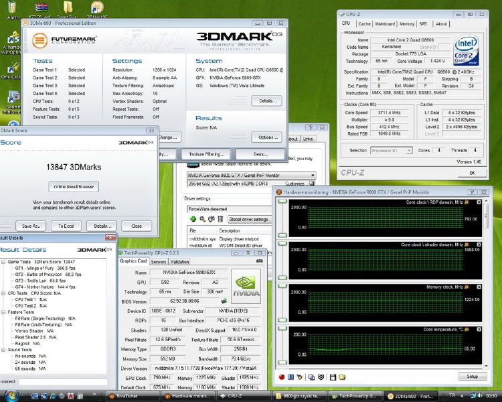Collapse the Game Tests tree node
The height and width of the screenshot is (402, 502).
3,262
